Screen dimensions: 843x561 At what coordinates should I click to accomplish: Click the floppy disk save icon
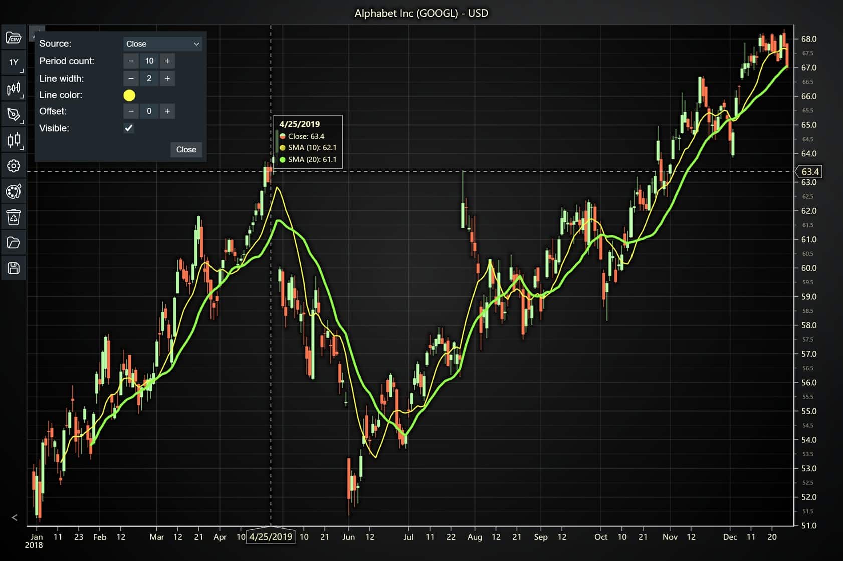[x=14, y=268]
